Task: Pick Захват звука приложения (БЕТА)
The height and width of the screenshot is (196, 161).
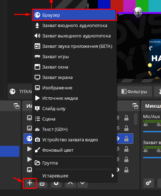Action: pos(74,46)
